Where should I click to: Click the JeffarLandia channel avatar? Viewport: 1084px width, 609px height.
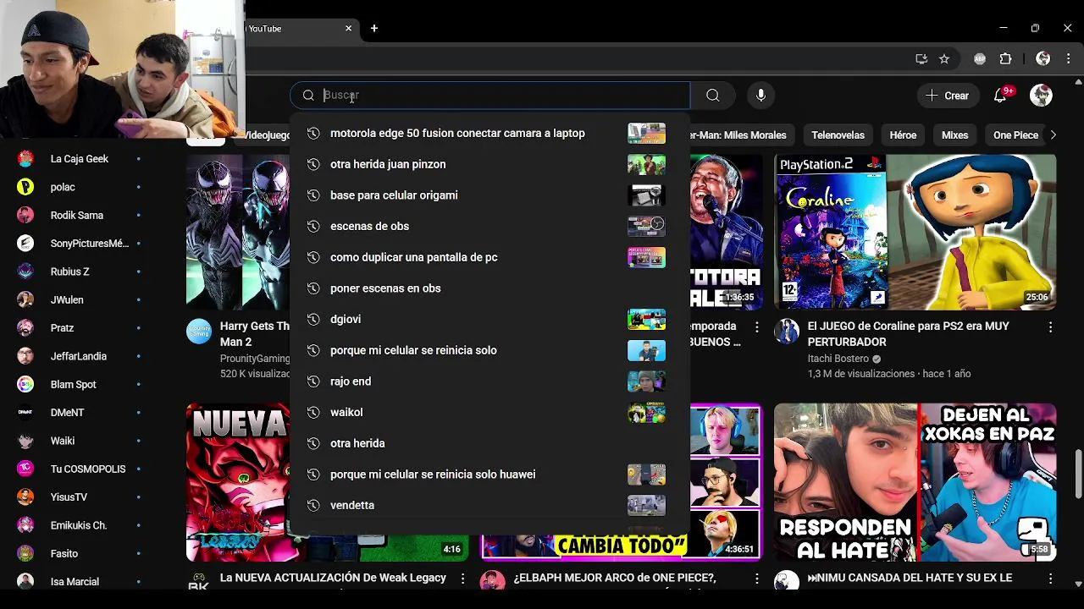pos(25,356)
